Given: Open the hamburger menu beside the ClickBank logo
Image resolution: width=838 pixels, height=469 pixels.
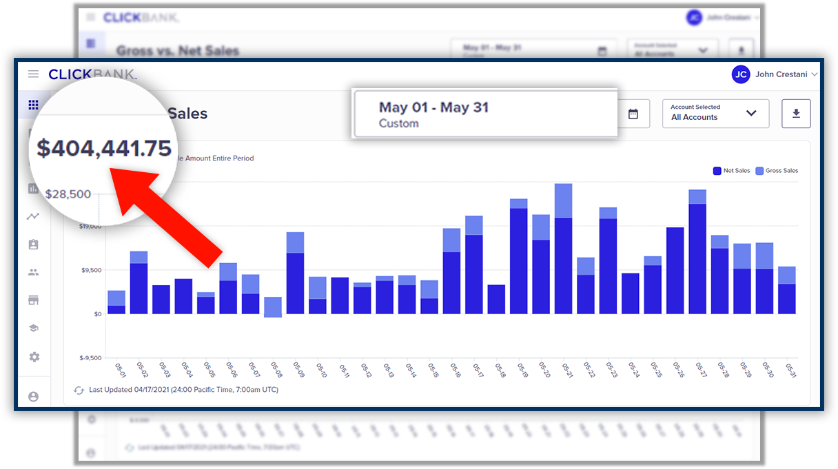Looking at the screenshot, I should click(x=33, y=74).
